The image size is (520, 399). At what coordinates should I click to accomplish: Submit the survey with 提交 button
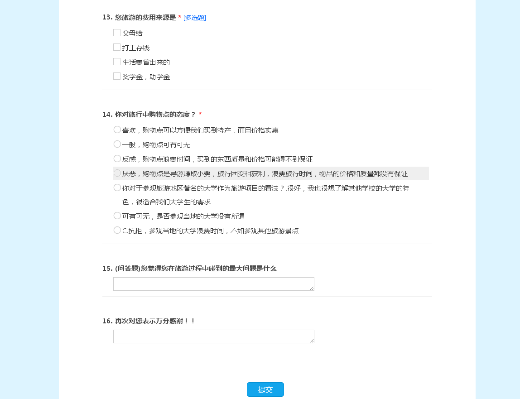265,389
